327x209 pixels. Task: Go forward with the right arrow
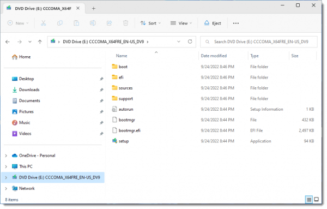pyautogui.click(x=20, y=42)
